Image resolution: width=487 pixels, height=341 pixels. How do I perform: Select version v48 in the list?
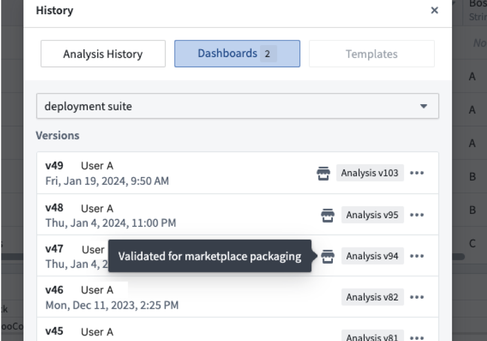point(237,214)
